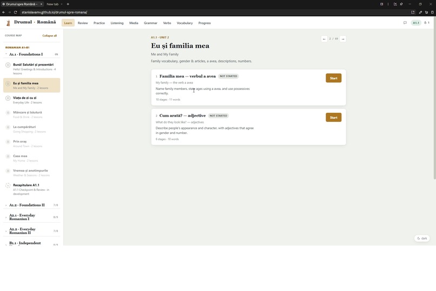Click lock icon beside Casa mea
This screenshot has width=436, height=291.
tap(8, 156)
